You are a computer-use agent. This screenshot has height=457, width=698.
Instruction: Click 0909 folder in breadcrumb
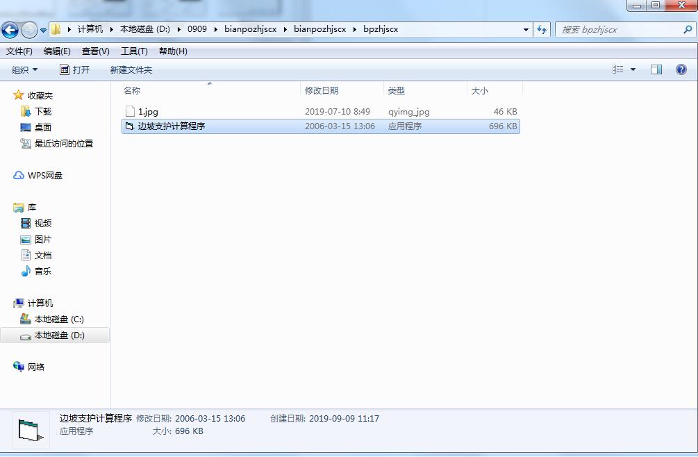click(x=197, y=29)
